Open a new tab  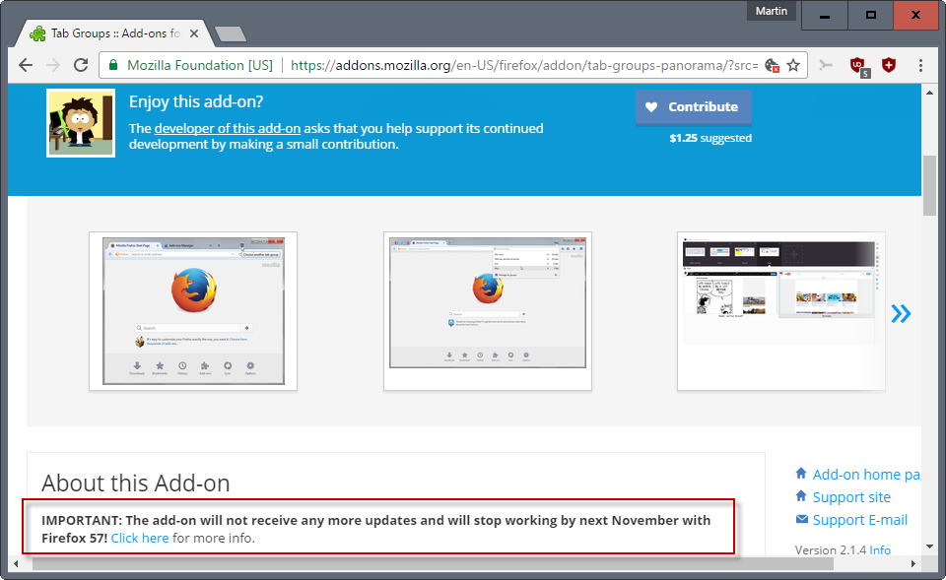[231, 34]
